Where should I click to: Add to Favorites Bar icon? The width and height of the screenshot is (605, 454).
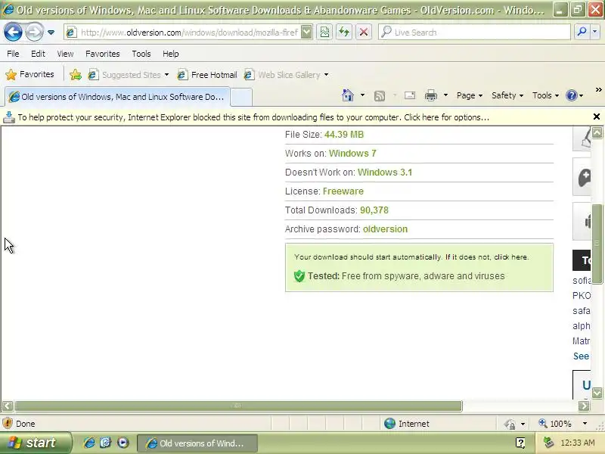coord(76,74)
